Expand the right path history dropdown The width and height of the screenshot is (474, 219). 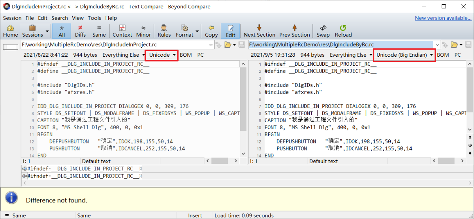438,45
